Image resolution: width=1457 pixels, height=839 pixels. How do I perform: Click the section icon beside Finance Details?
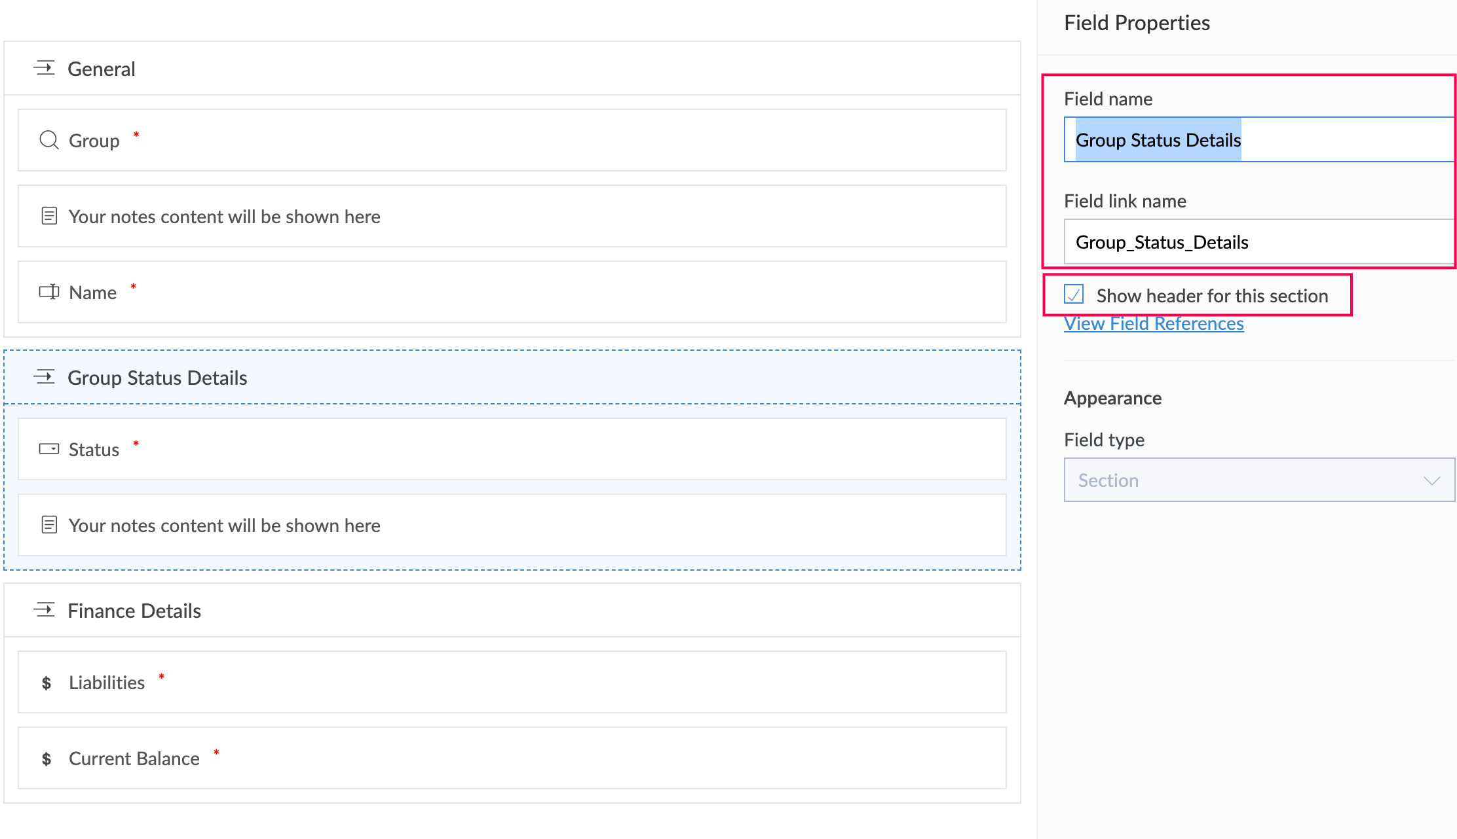click(45, 610)
